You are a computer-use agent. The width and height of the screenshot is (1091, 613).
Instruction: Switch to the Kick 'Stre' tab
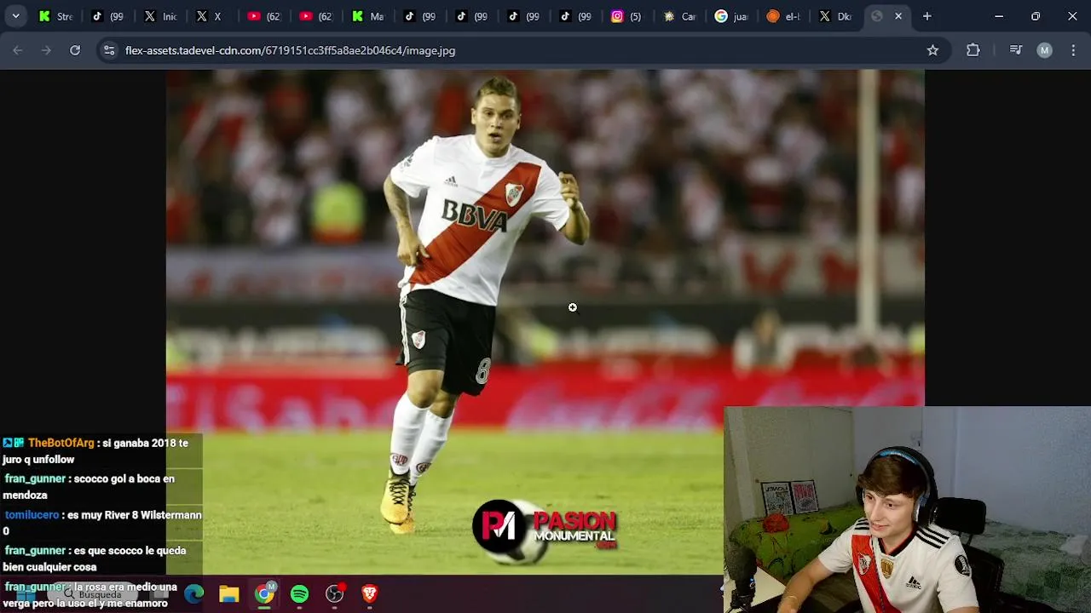click(56, 16)
